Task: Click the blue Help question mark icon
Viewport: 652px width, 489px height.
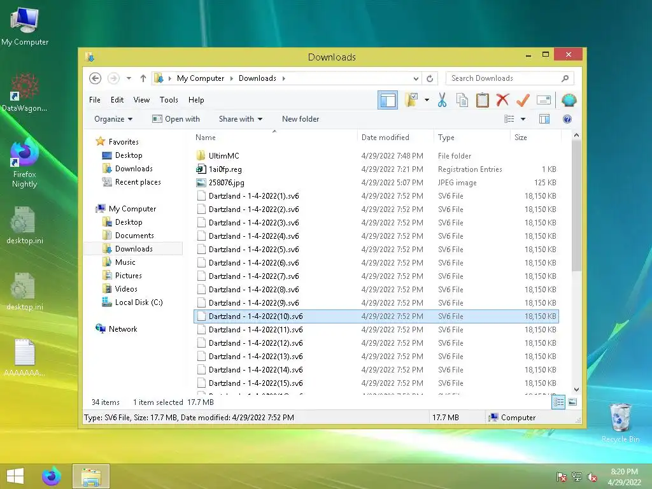Action: [x=567, y=119]
